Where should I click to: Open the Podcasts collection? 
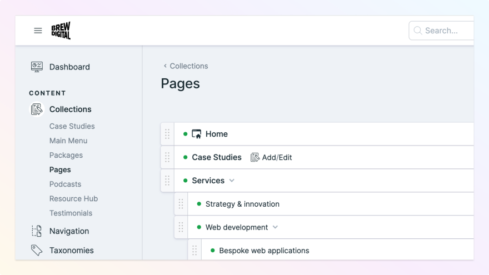pos(65,184)
